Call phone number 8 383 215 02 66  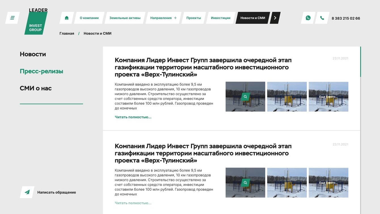click(346, 18)
